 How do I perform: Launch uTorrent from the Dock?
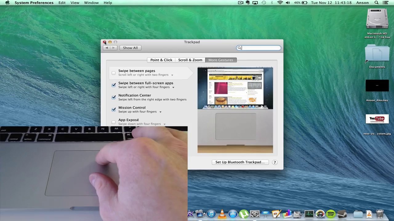(243, 214)
